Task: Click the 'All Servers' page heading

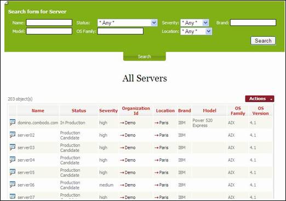Action: pos(145,79)
